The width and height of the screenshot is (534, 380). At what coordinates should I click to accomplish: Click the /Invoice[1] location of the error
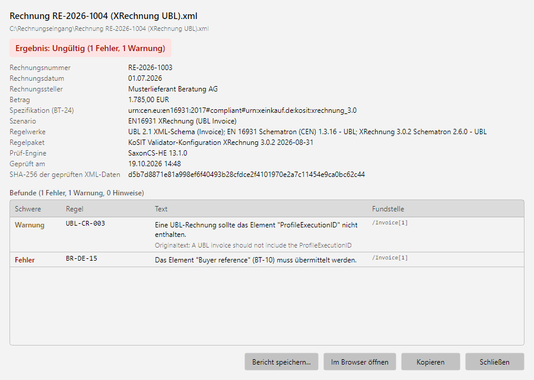click(390, 258)
